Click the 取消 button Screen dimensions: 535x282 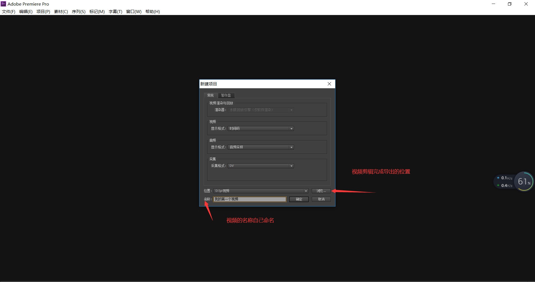click(321, 199)
